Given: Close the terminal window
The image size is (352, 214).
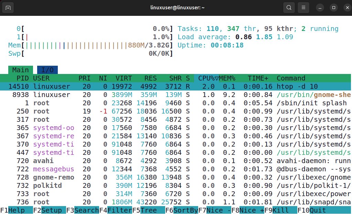Looking at the screenshot, I should (347, 8).
